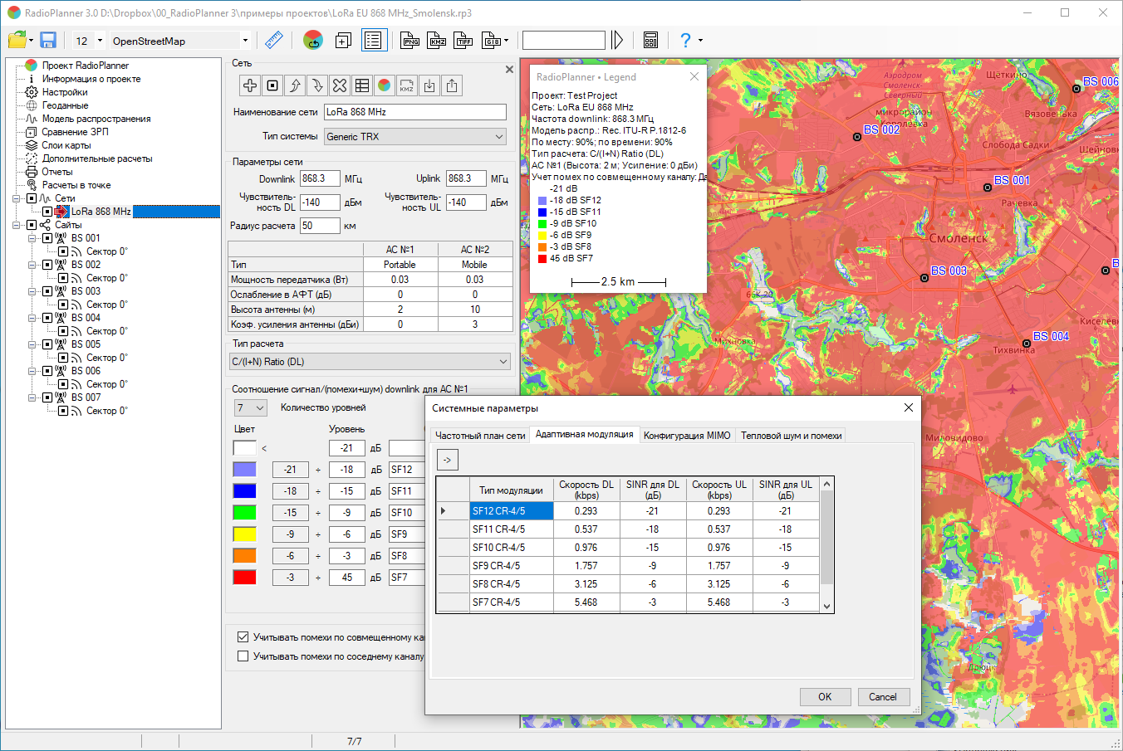
Task: Click the delete network X icon
Action: click(x=340, y=85)
